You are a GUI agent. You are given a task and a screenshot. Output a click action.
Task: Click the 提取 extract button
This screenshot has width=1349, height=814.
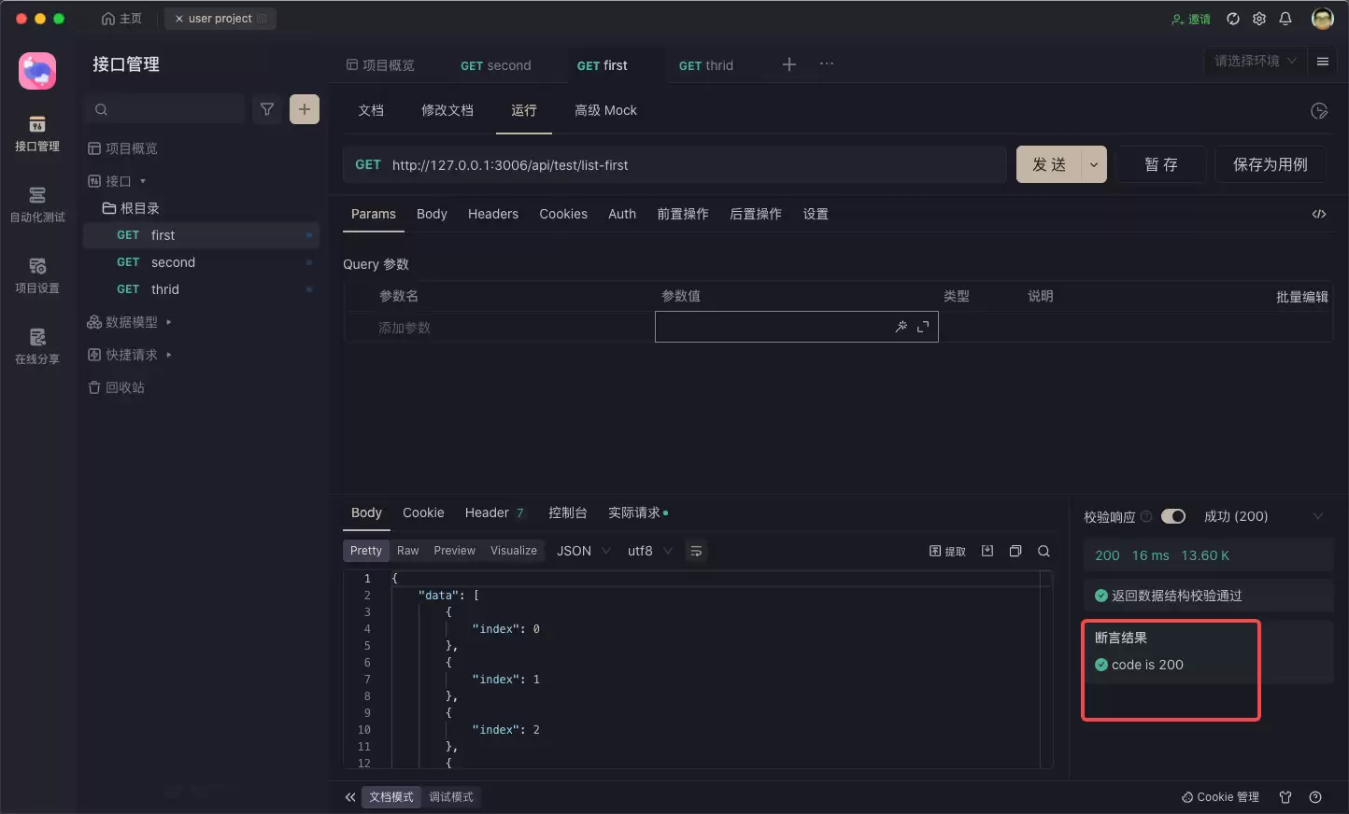click(x=947, y=551)
